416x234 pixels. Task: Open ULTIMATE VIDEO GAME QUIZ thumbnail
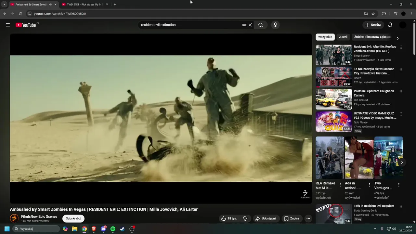334,122
